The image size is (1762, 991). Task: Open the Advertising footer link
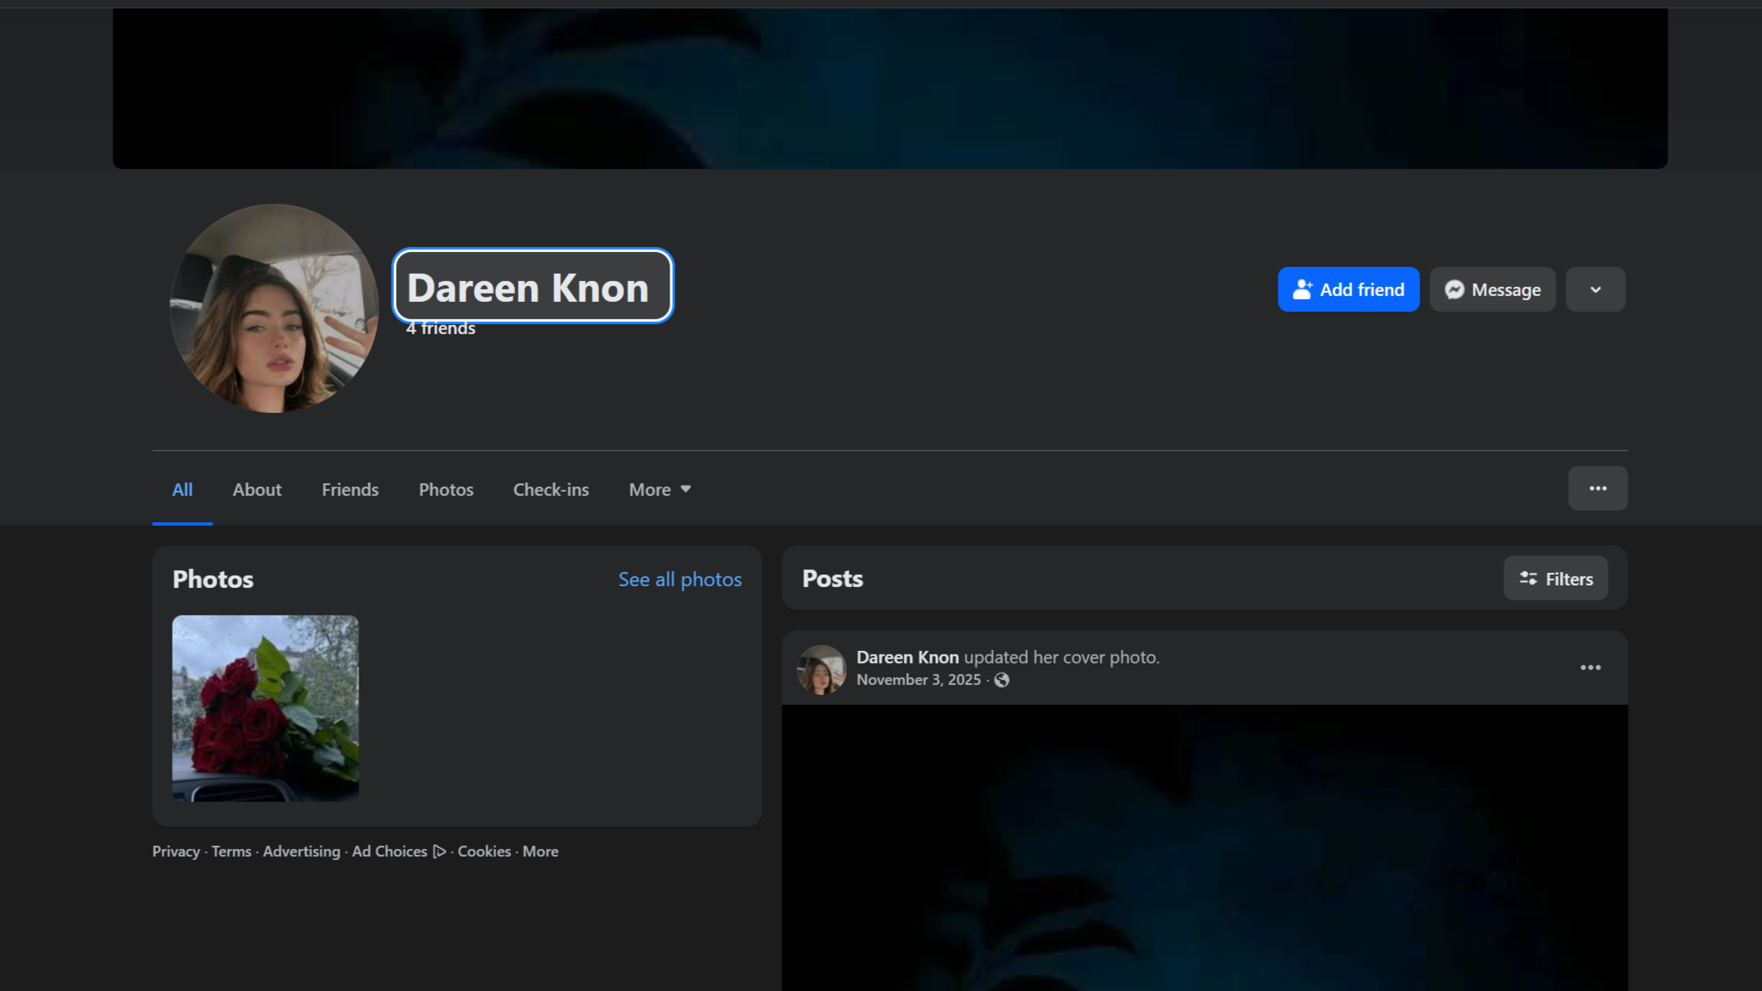coord(301,852)
